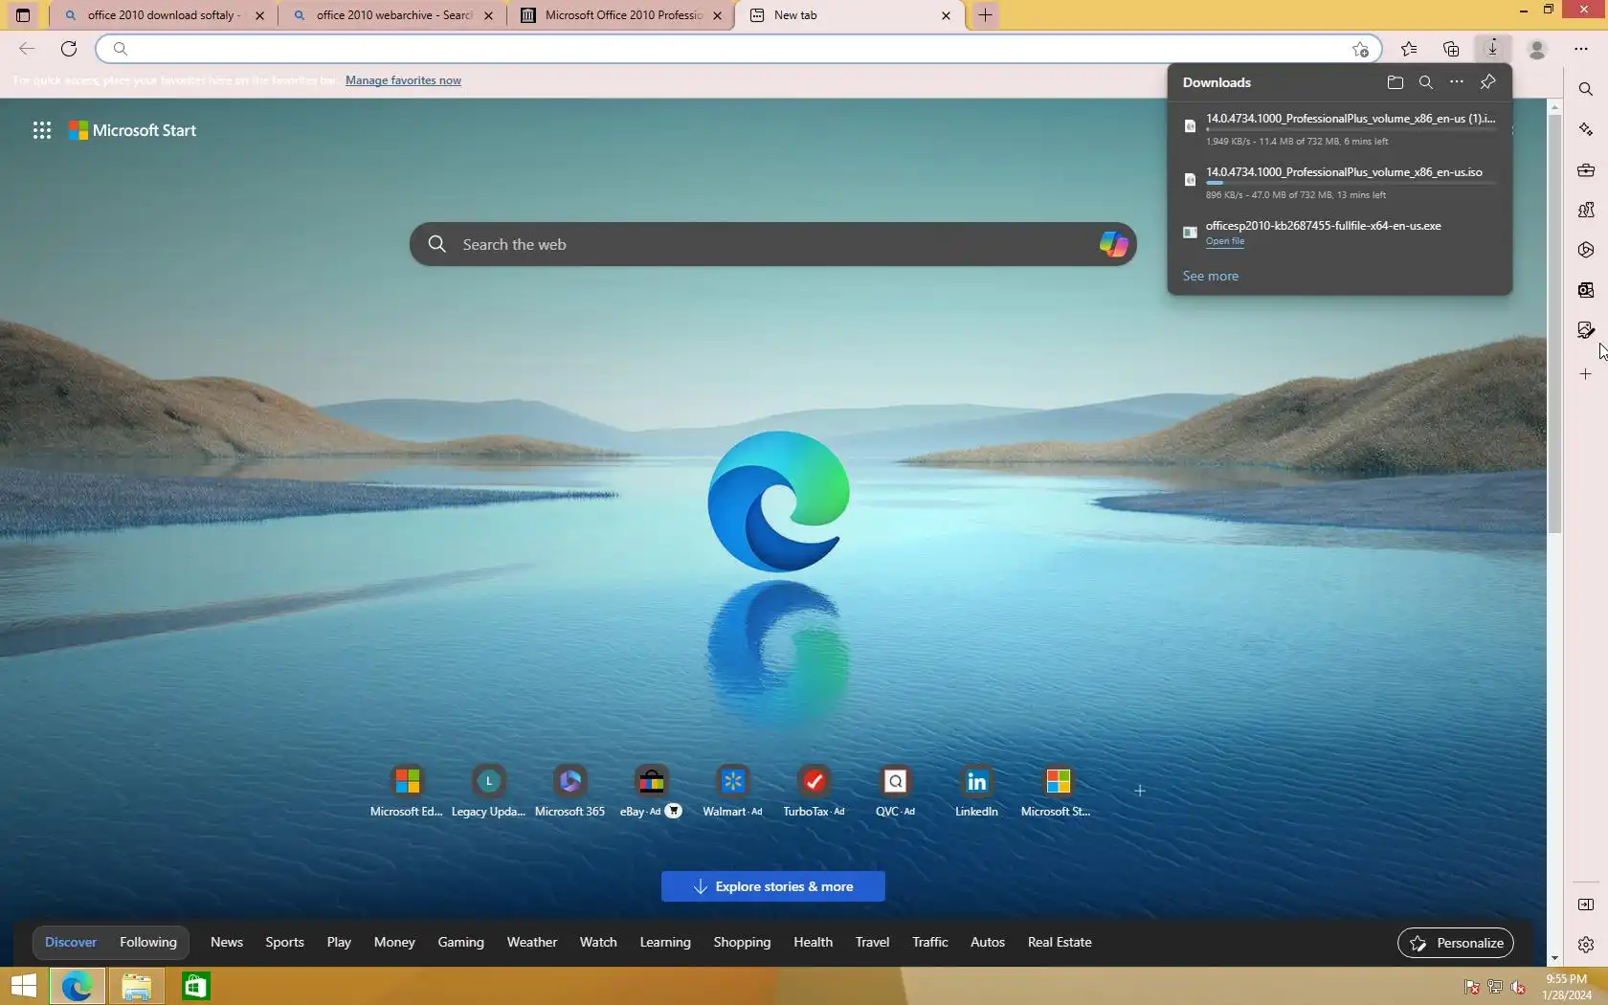Open TurboTax quick link tile

click(x=814, y=792)
